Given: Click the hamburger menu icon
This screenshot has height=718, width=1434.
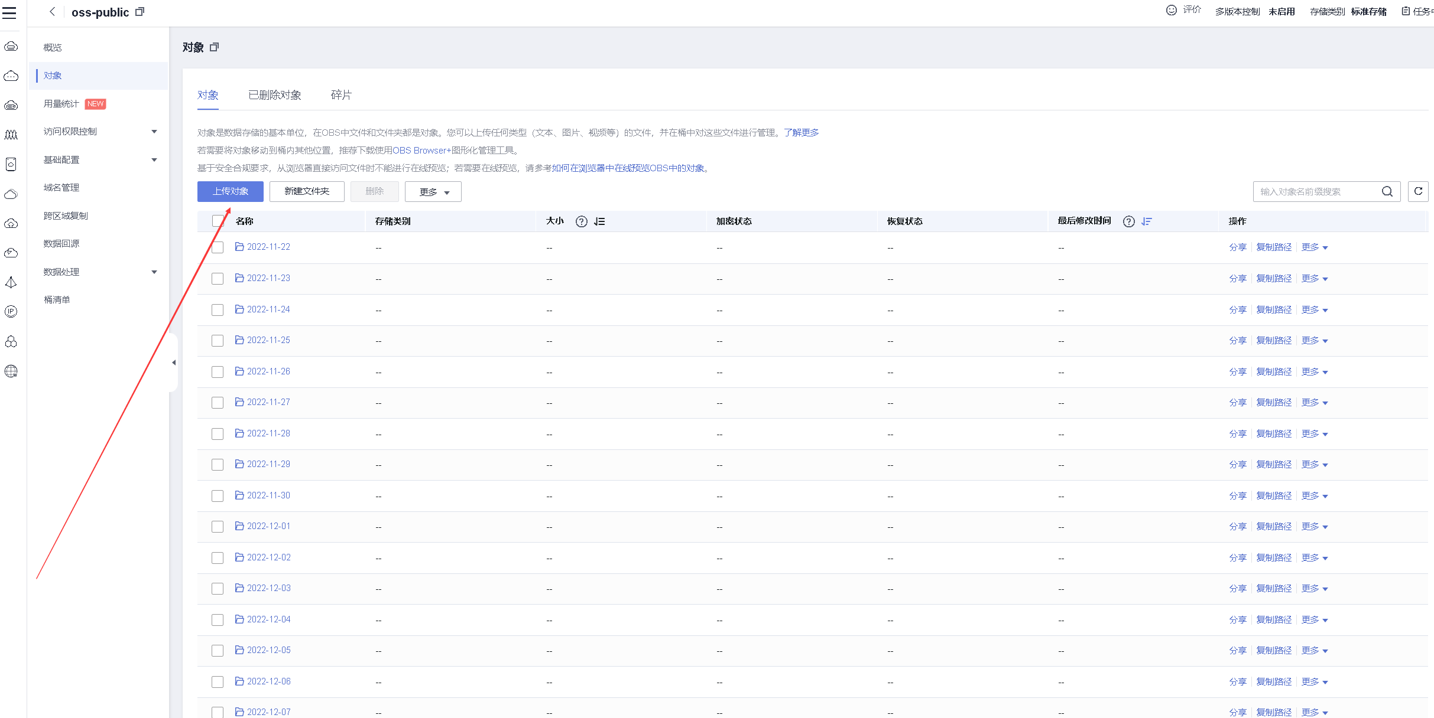Looking at the screenshot, I should [x=9, y=12].
